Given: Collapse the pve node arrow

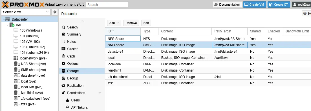Looking at the screenshot, I should tap(8, 25).
